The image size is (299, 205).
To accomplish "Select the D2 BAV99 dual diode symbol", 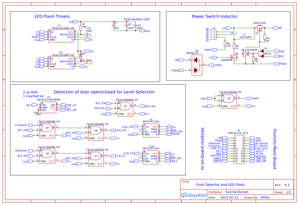I will point(197,65).
